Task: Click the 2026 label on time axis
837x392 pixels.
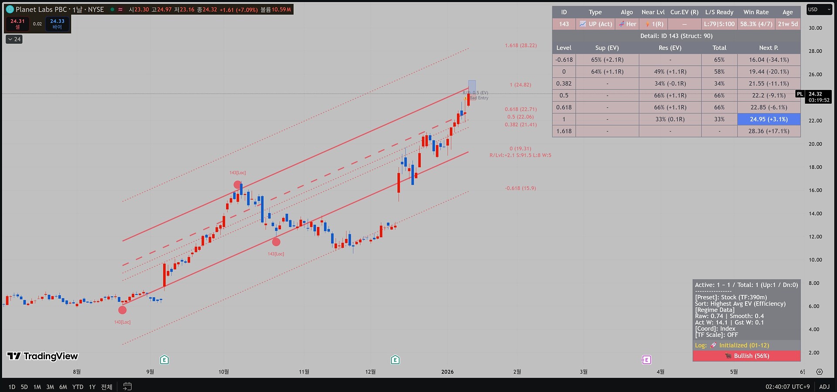Action: click(447, 372)
